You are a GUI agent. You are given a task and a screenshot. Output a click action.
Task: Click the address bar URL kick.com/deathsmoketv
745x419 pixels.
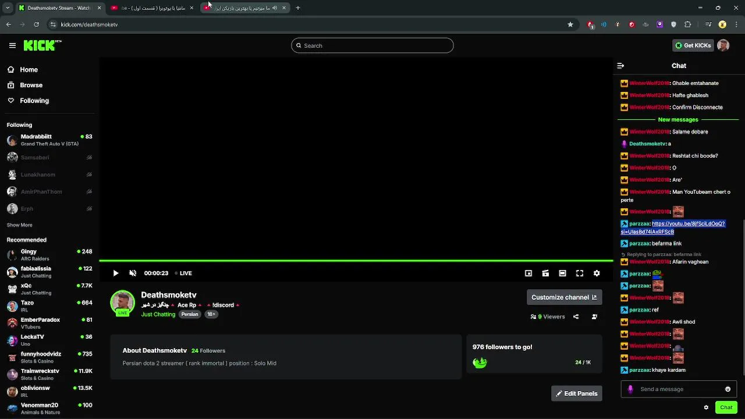(89, 24)
